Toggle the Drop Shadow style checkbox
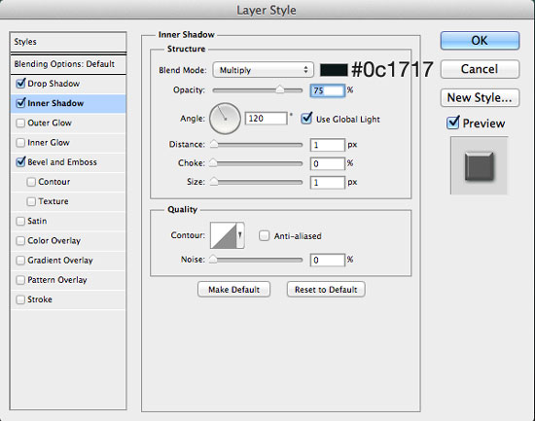This screenshot has width=535, height=421. 20,83
